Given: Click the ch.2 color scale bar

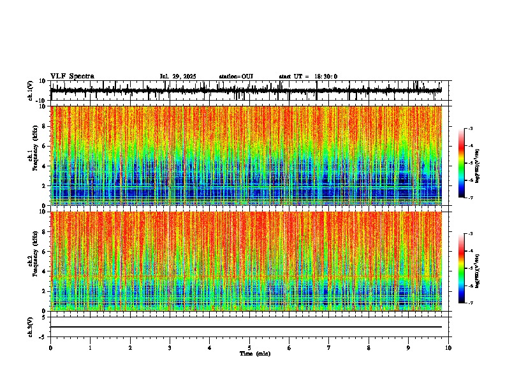Looking at the screenshot, I should [x=462, y=268].
